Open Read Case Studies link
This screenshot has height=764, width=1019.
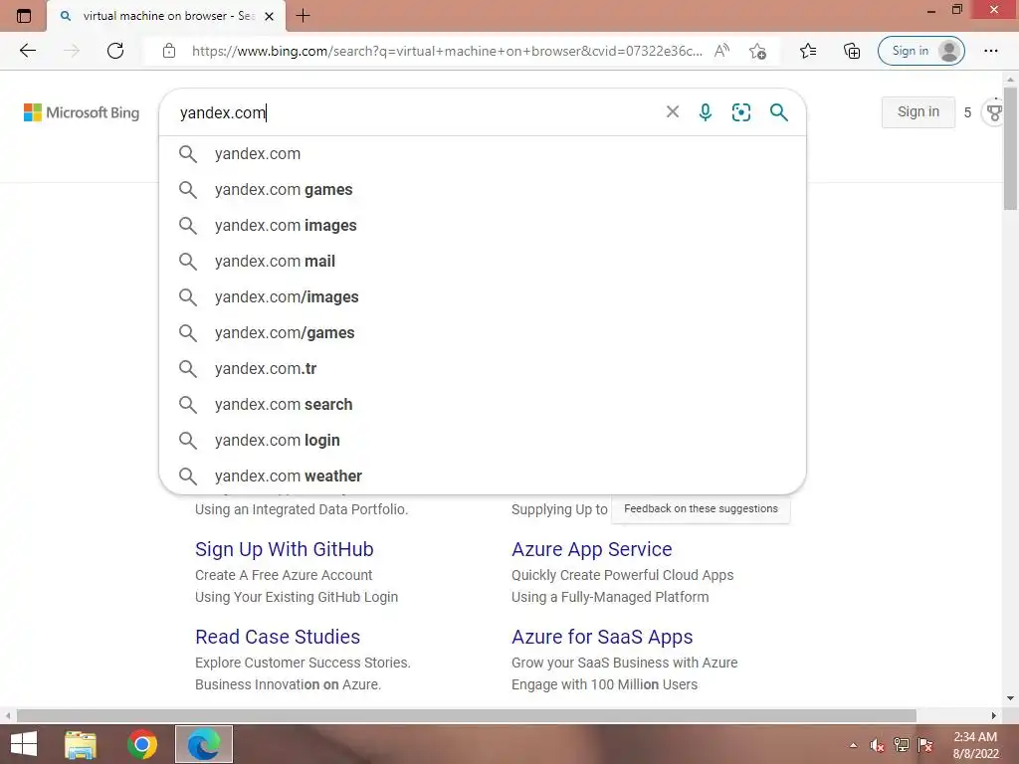(x=278, y=637)
